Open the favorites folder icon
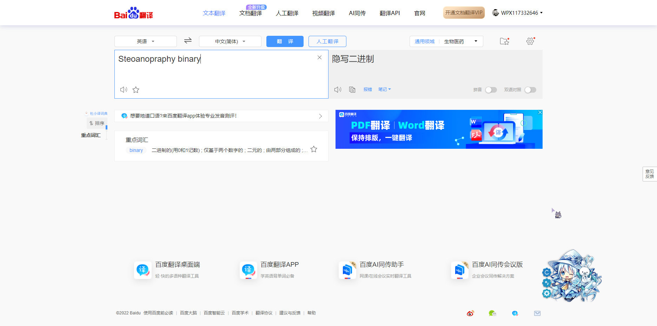This screenshot has height=326, width=657. tap(504, 41)
